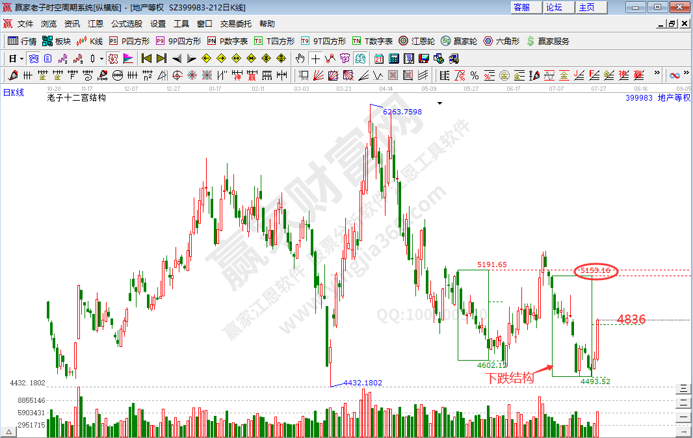This screenshot has height=438, width=693.
Task: Toggle the crosshair cursor tool
Action: (x=316, y=58)
